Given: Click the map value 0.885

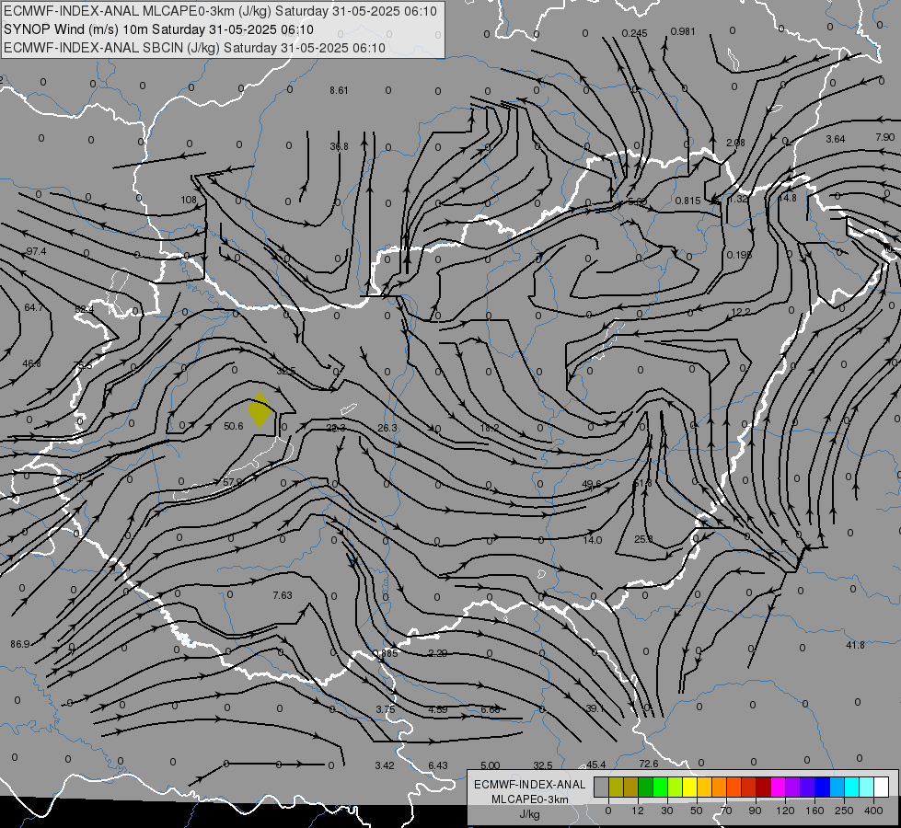Looking at the screenshot, I should (385, 653).
